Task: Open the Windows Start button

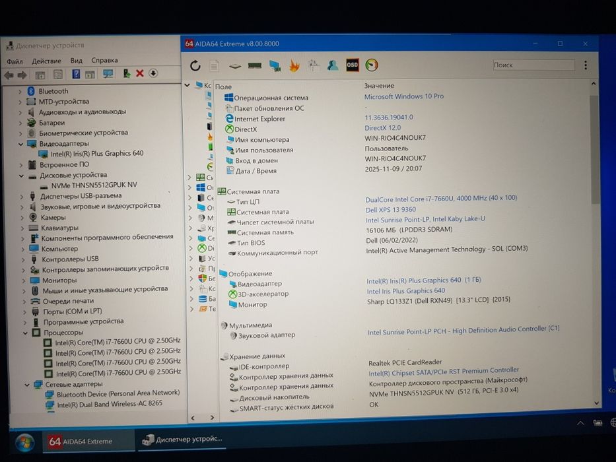Action: [x=24, y=442]
